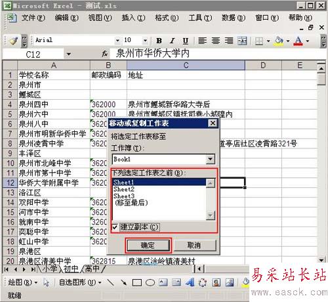The height and width of the screenshot is (302, 328).
Task: Insert vertical text box icon
Action: click(x=176, y=282)
